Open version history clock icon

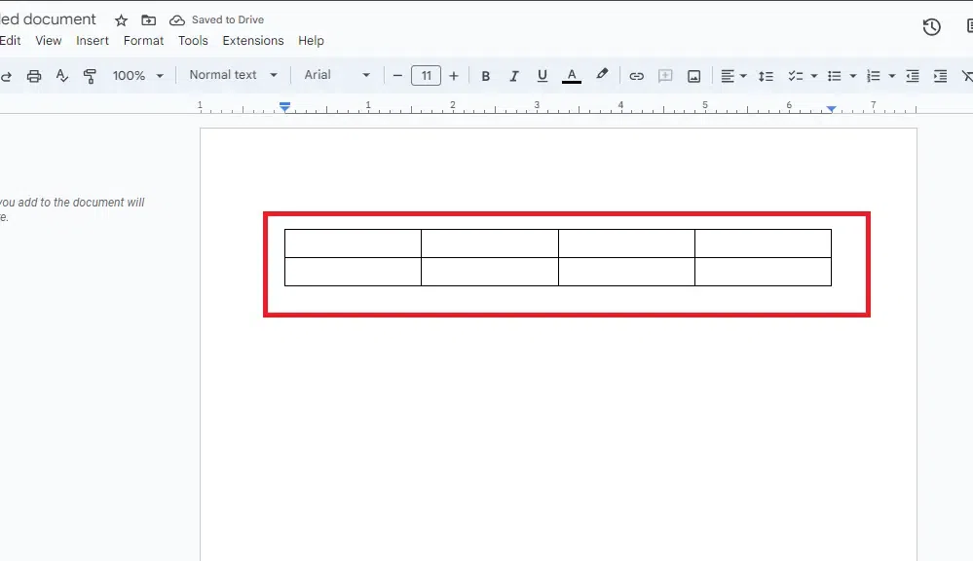click(931, 26)
